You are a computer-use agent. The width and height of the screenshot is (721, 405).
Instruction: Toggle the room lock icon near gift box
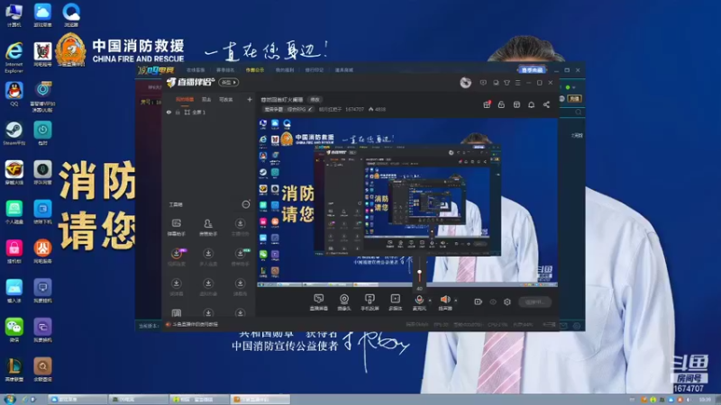[501, 104]
